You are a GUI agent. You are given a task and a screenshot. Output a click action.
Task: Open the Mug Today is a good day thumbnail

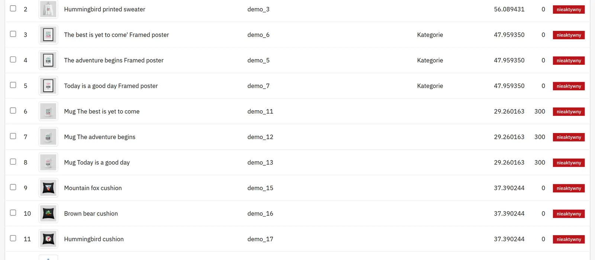48,162
